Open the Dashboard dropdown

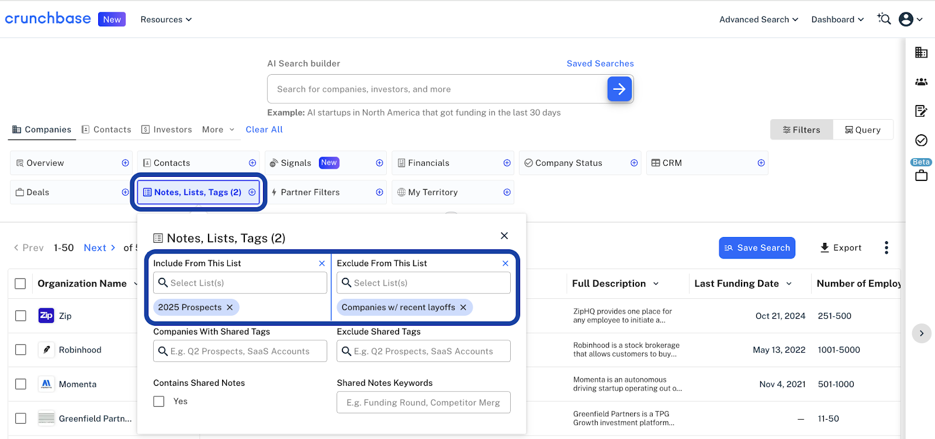[x=837, y=19]
